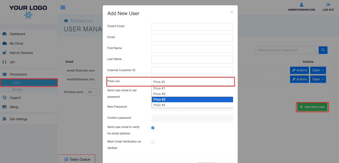The width and height of the screenshot is (339, 163).
Task: Expand the Open dropdown for email1@domain.com
Action: tap(318, 70)
